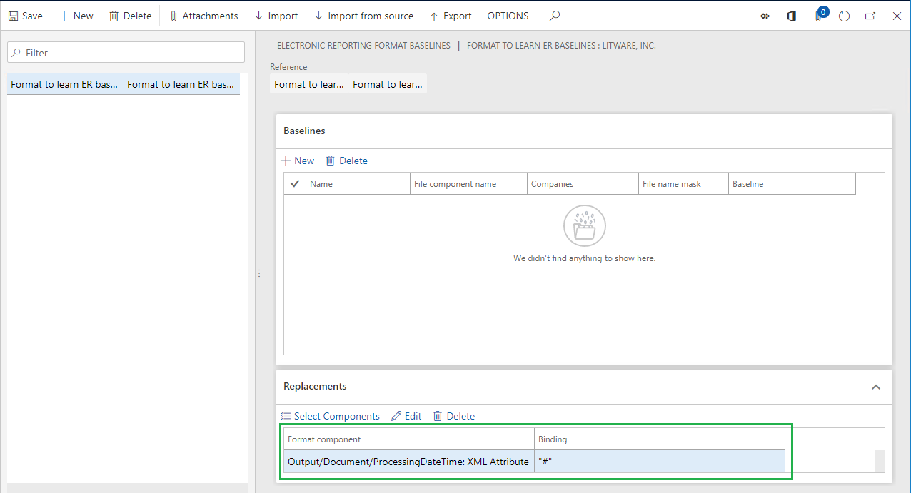Click first Reference field 'Format to lear...'
The height and width of the screenshot is (493, 911).
[309, 84]
